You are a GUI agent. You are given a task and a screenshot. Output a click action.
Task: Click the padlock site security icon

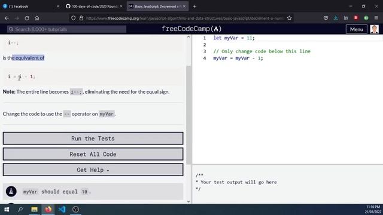pos(81,18)
